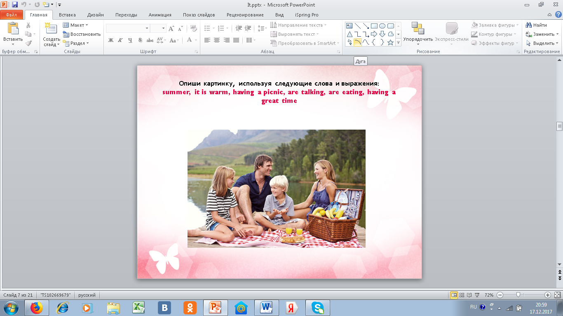Click the Вставить paste button
Viewport: 563px width, 316px height.
coord(13,34)
